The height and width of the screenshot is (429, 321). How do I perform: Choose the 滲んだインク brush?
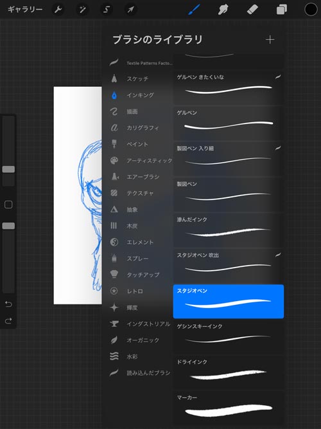click(x=229, y=230)
